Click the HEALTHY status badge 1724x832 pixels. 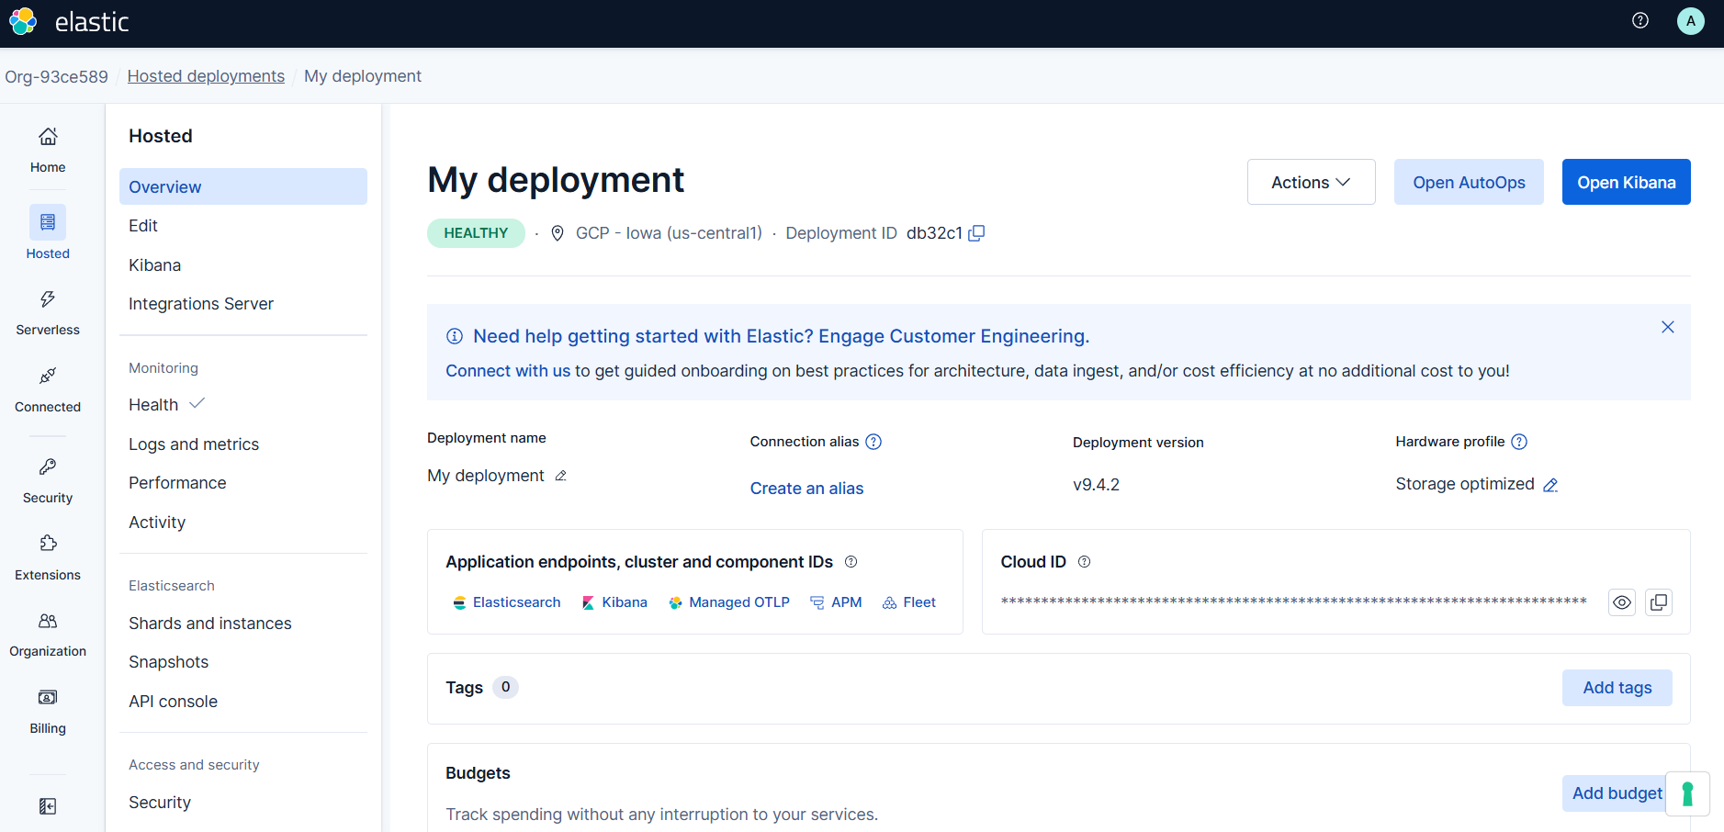coord(476,233)
